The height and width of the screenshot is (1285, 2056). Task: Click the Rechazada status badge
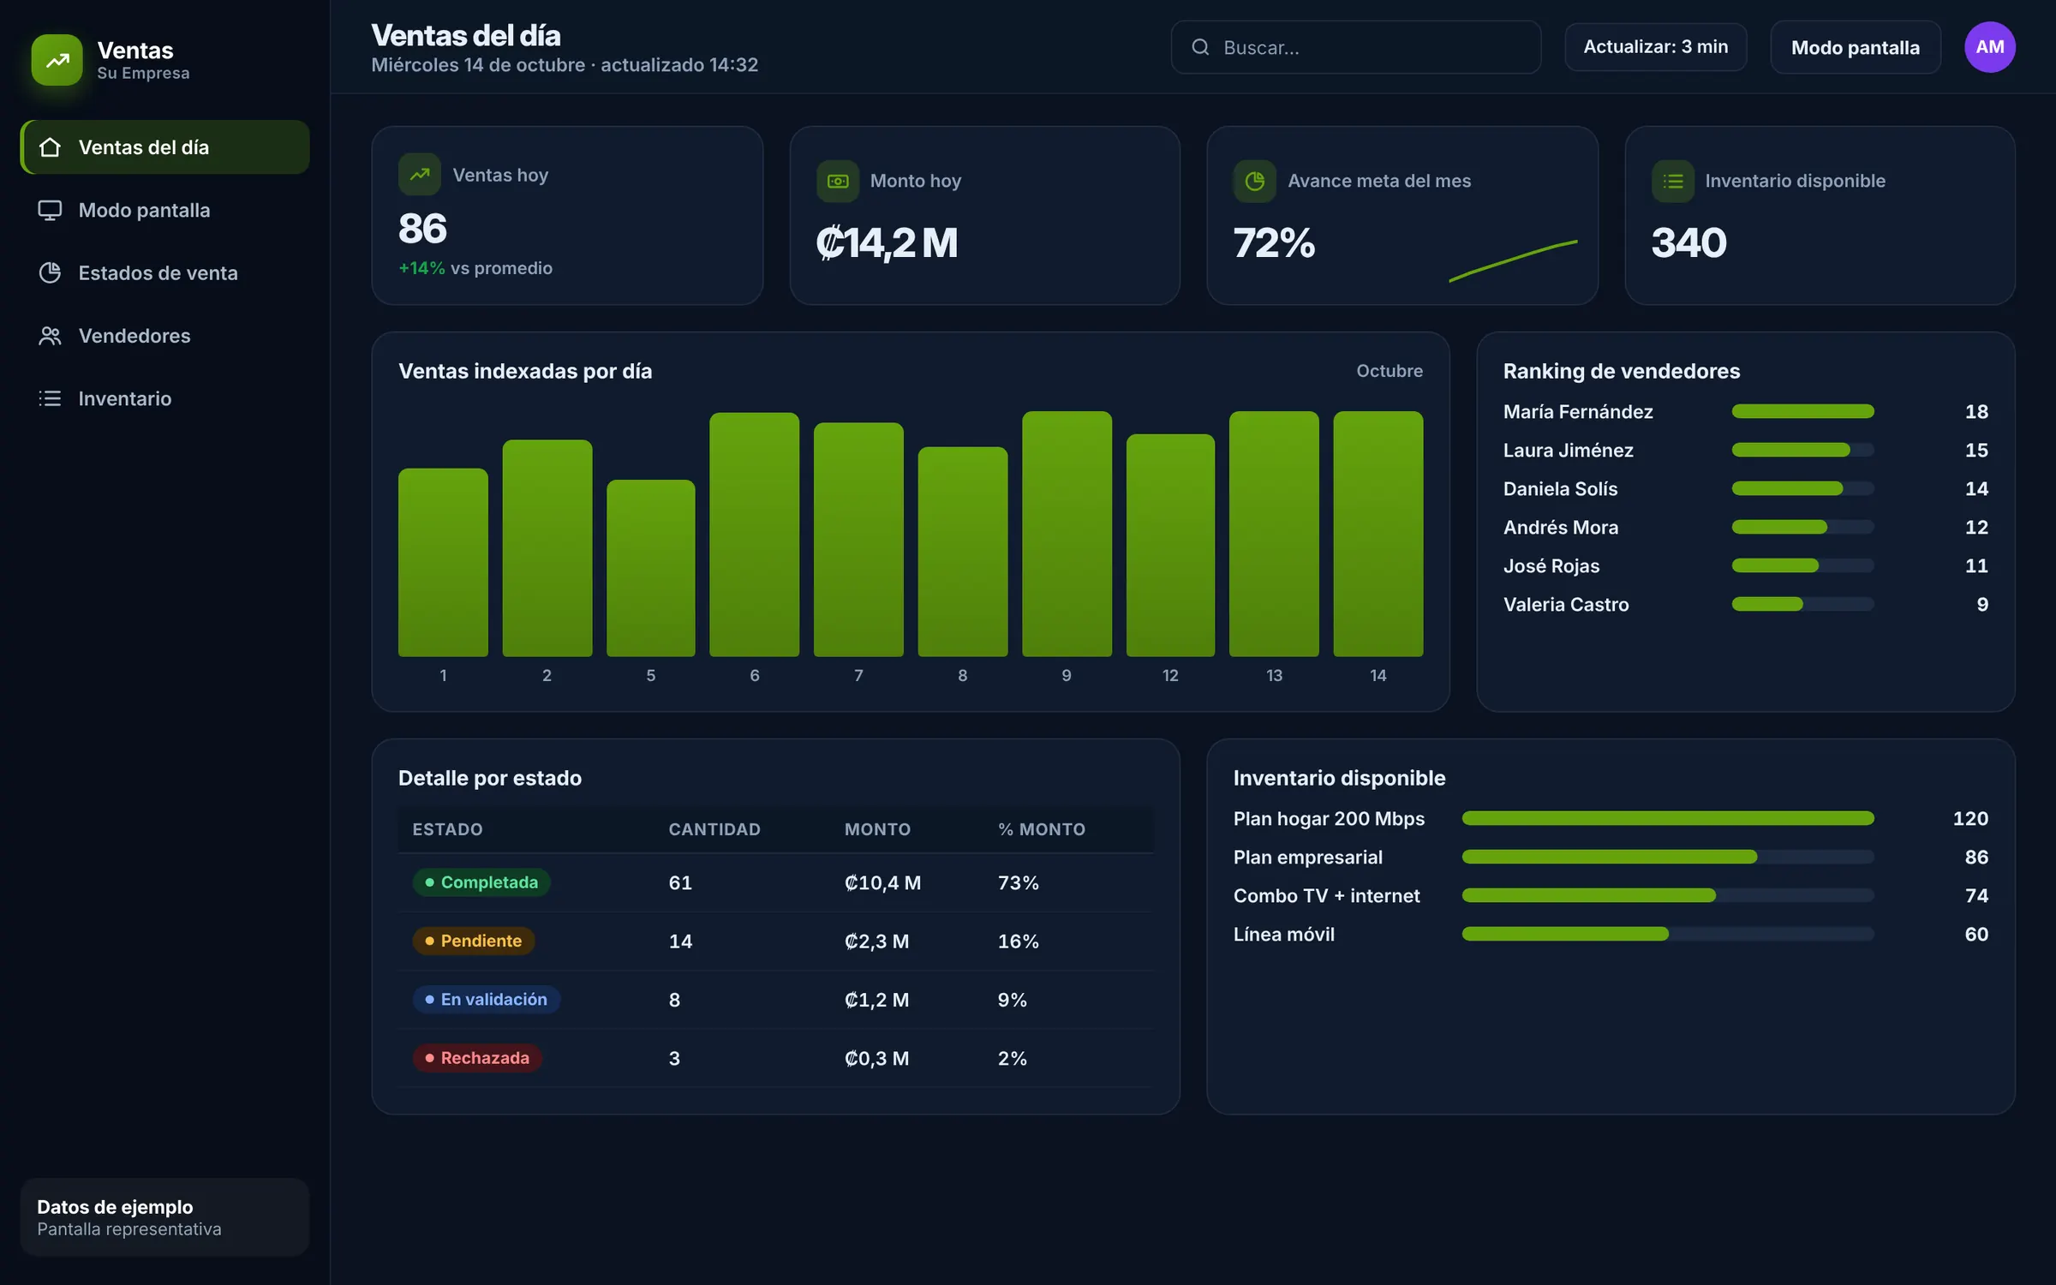477,1058
